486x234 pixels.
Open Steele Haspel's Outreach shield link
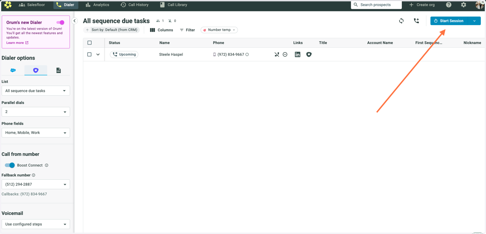click(x=309, y=54)
